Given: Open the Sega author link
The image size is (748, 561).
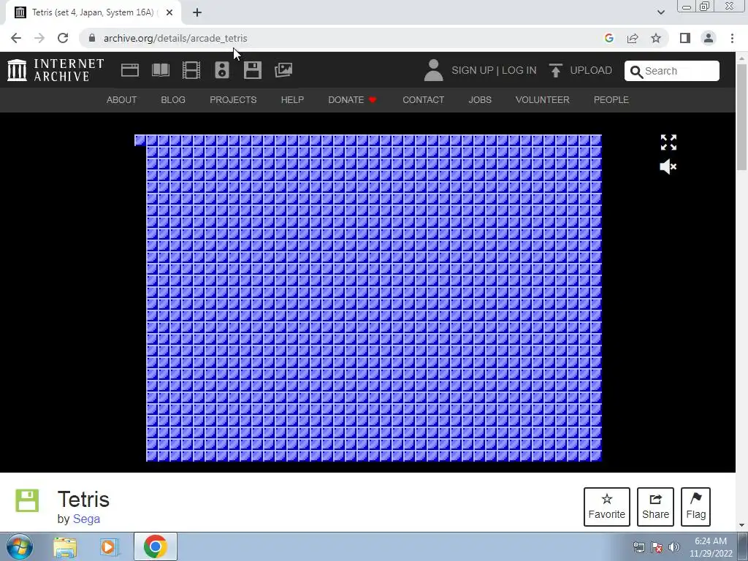Looking at the screenshot, I should pos(86,519).
